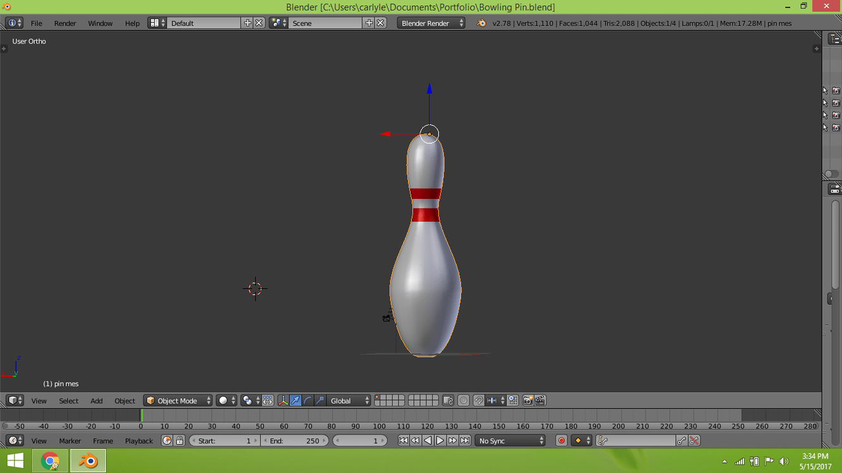Toggle lock time to other windows
Image resolution: width=842 pixels, height=473 pixels.
pyautogui.click(x=179, y=441)
